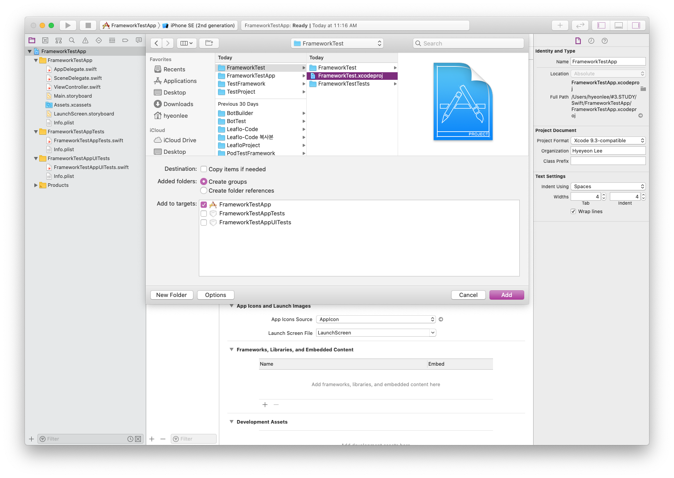The height and width of the screenshot is (478, 674).
Task: Click the dialog Search field
Action: click(468, 43)
